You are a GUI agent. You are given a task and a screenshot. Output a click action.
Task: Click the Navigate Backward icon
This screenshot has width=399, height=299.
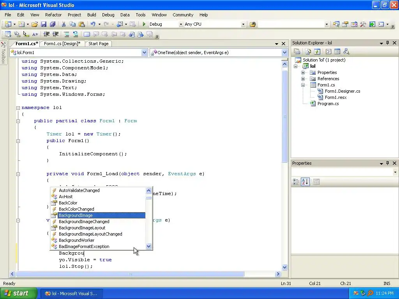pyautogui.click(x=120, y=24)
